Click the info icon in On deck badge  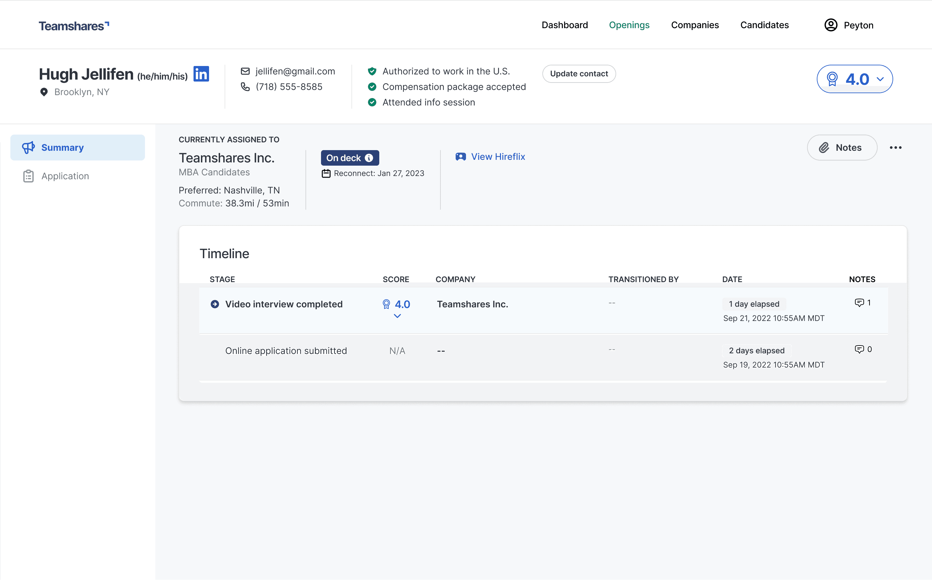coord(369,158)
